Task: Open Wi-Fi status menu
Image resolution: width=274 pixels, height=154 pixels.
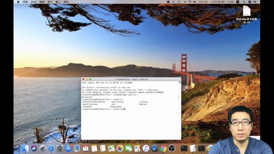Action: coord(190,2)
